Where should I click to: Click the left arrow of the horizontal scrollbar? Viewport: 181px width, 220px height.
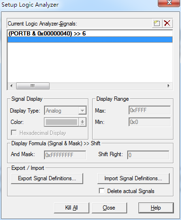11,86
